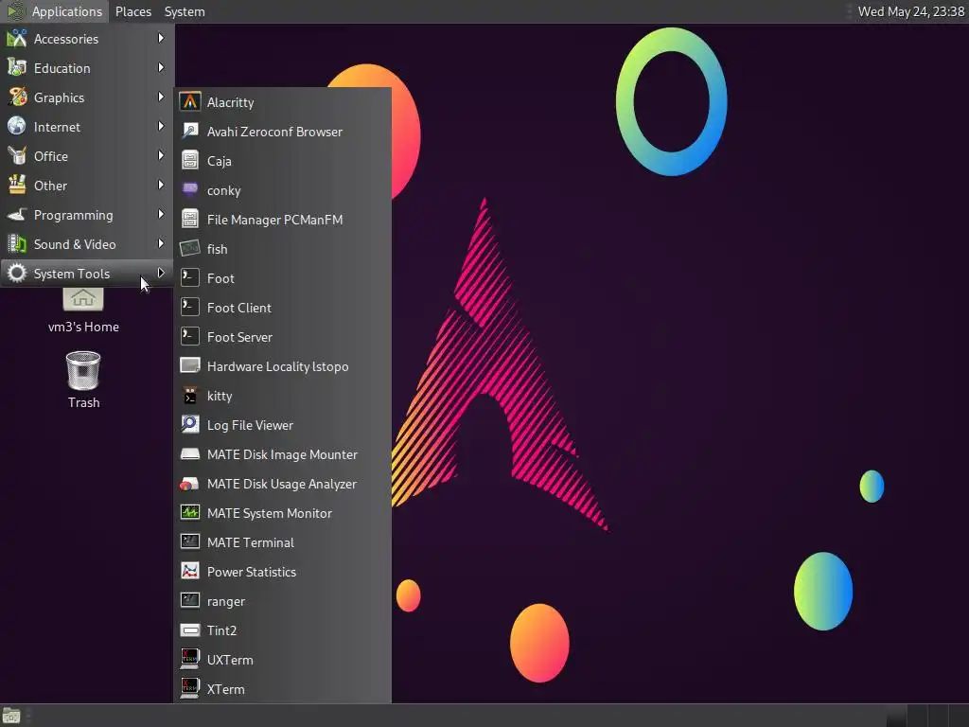Click the System Tools gear icon
This screenshot has height=727, width=969.
[17, 274]
